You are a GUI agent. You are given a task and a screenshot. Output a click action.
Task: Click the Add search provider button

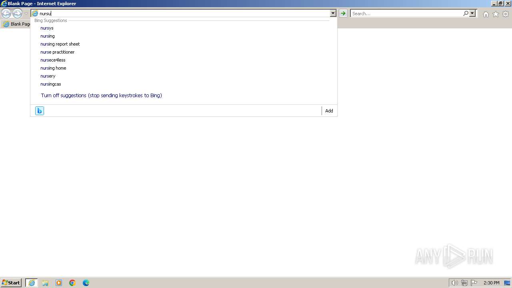click(x=329, y=111)
